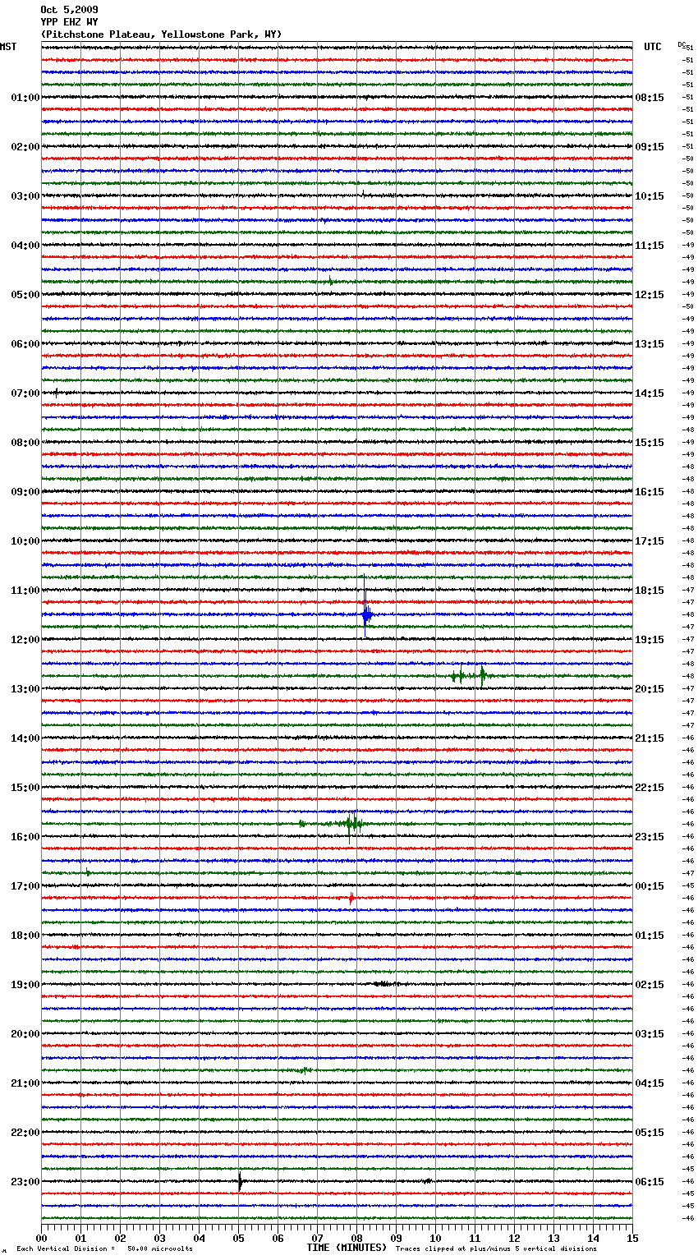Click the 12 tick label on minutes axis
698x1260 pixels.
click(514, 1238)
